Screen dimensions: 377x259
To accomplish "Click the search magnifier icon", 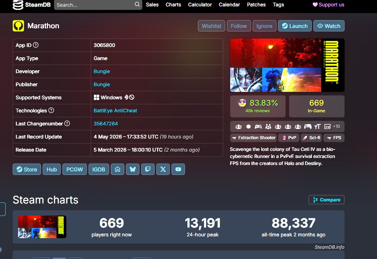I will point(137,4).
